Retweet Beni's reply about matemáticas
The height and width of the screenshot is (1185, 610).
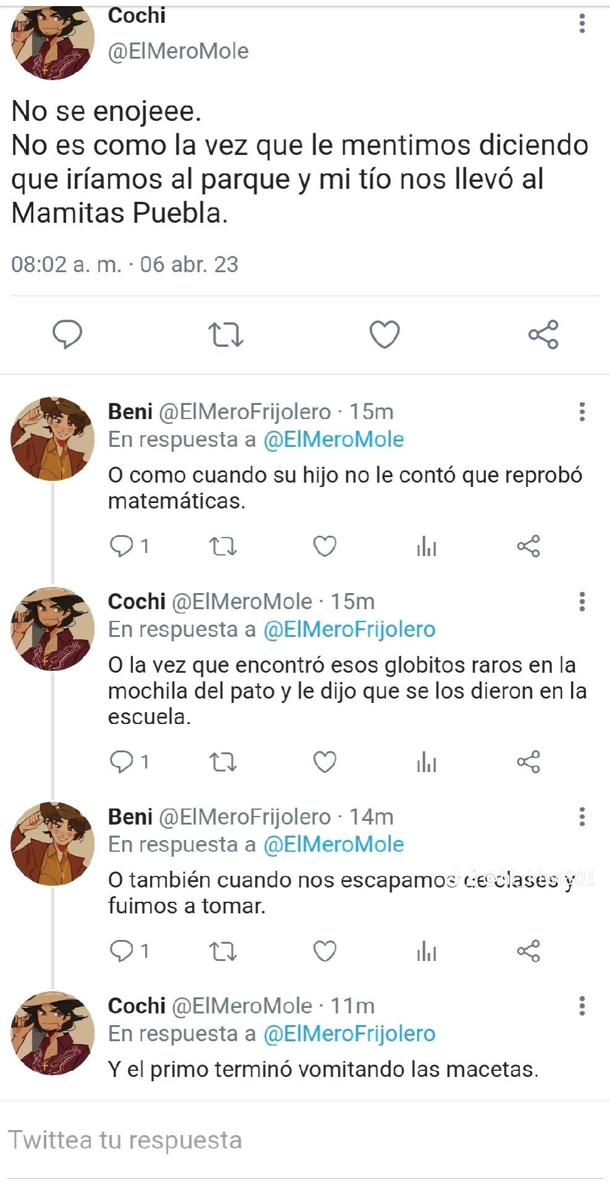click(223, 546)
